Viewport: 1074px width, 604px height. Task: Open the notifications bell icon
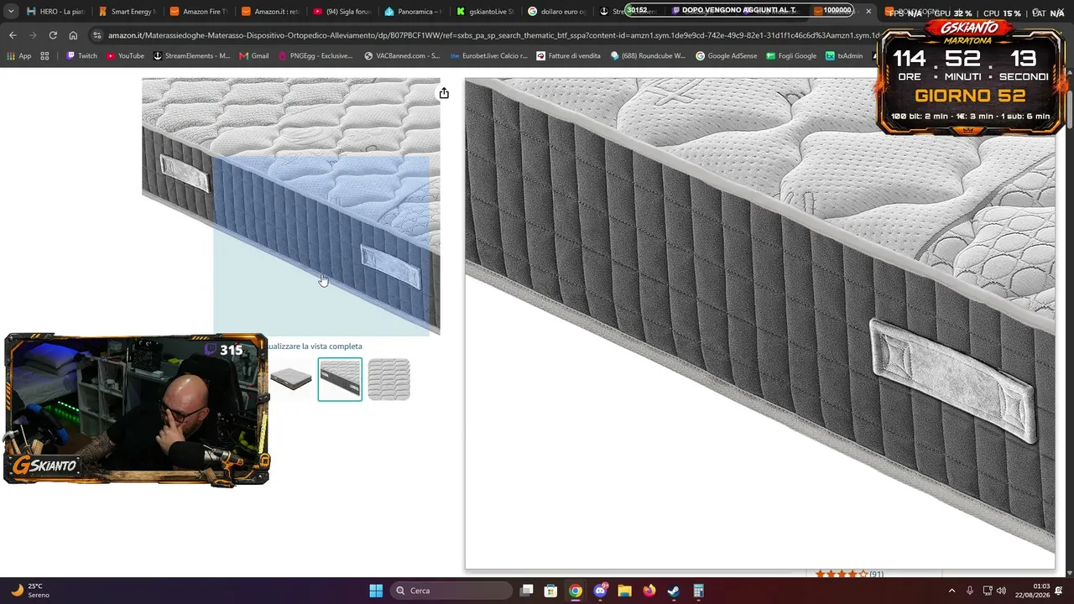1059,591
